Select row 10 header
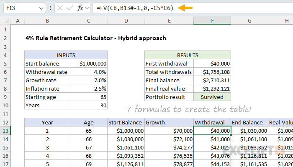 pyautogui.click(x=5, y=106)
